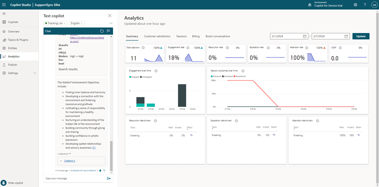The height and width of the screenshot is (187, 379).
Task: Click the chat panel vertical scrollbar thumb
Action: pyautogui.click(x=111, y=156)
